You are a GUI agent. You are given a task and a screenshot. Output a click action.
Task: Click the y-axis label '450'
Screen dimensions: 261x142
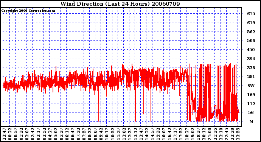click(x=251, y=50)
